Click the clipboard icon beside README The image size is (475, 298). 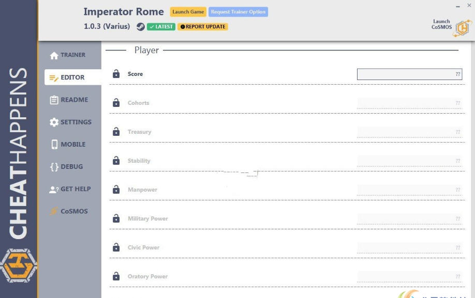pyautogui.click(x=54, y=100)
